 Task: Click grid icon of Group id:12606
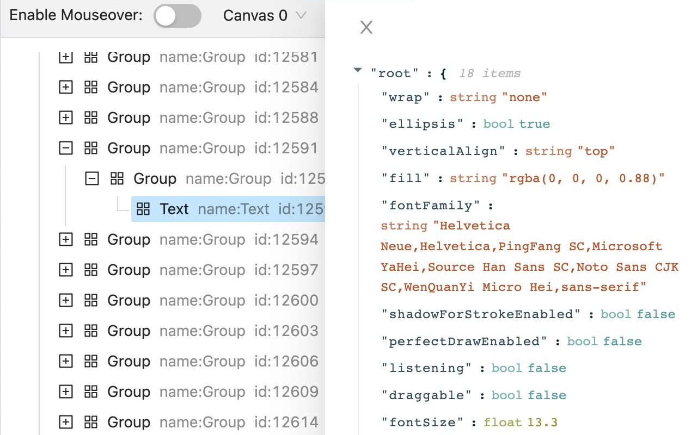point(91,362)
